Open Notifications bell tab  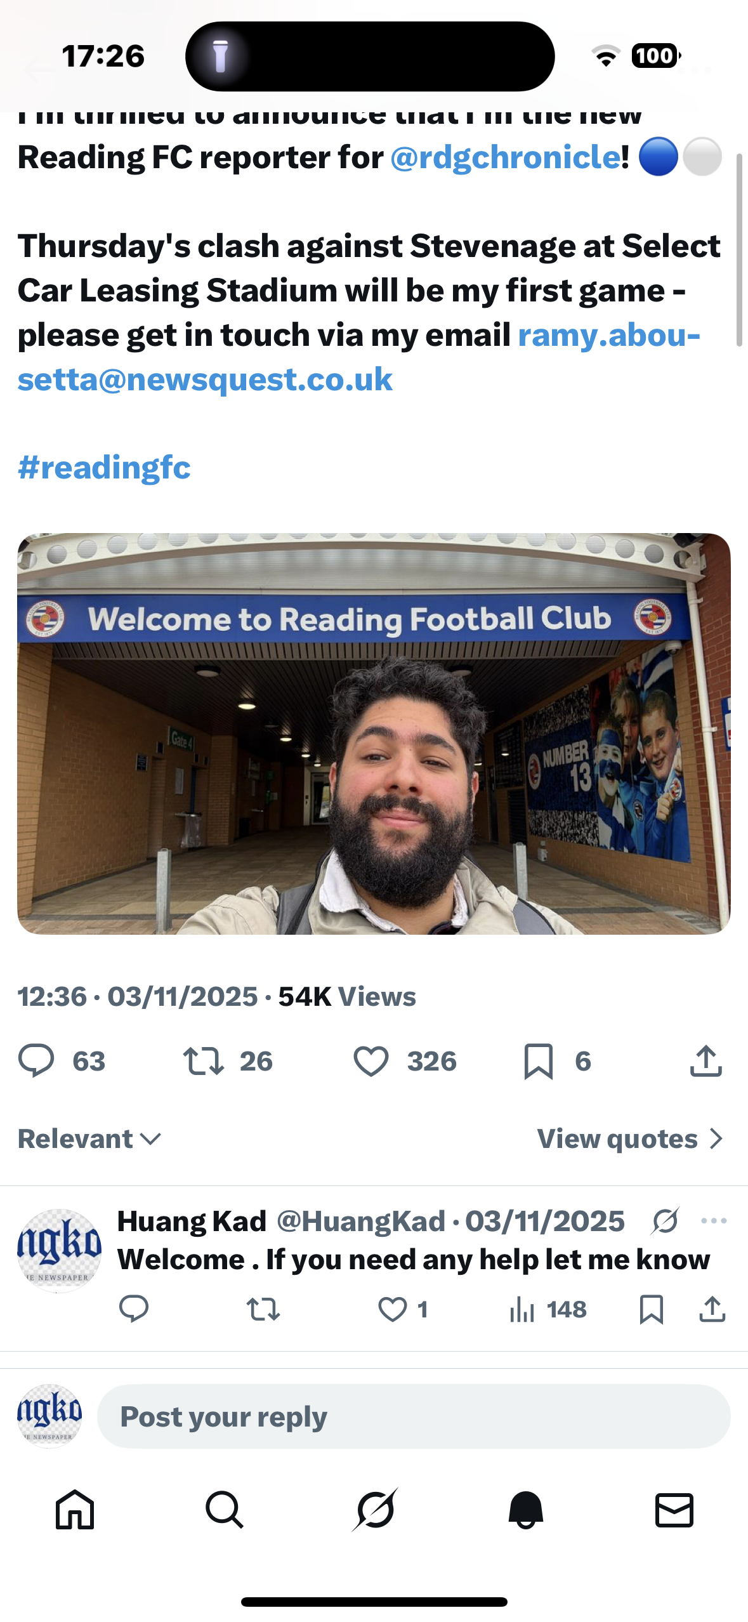click(525, 1509)
